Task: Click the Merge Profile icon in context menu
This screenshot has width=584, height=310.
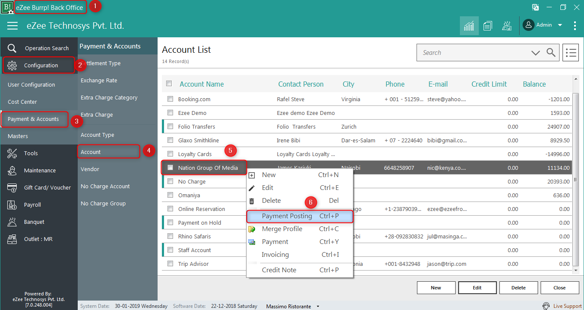Action: (x=252, y=229)
